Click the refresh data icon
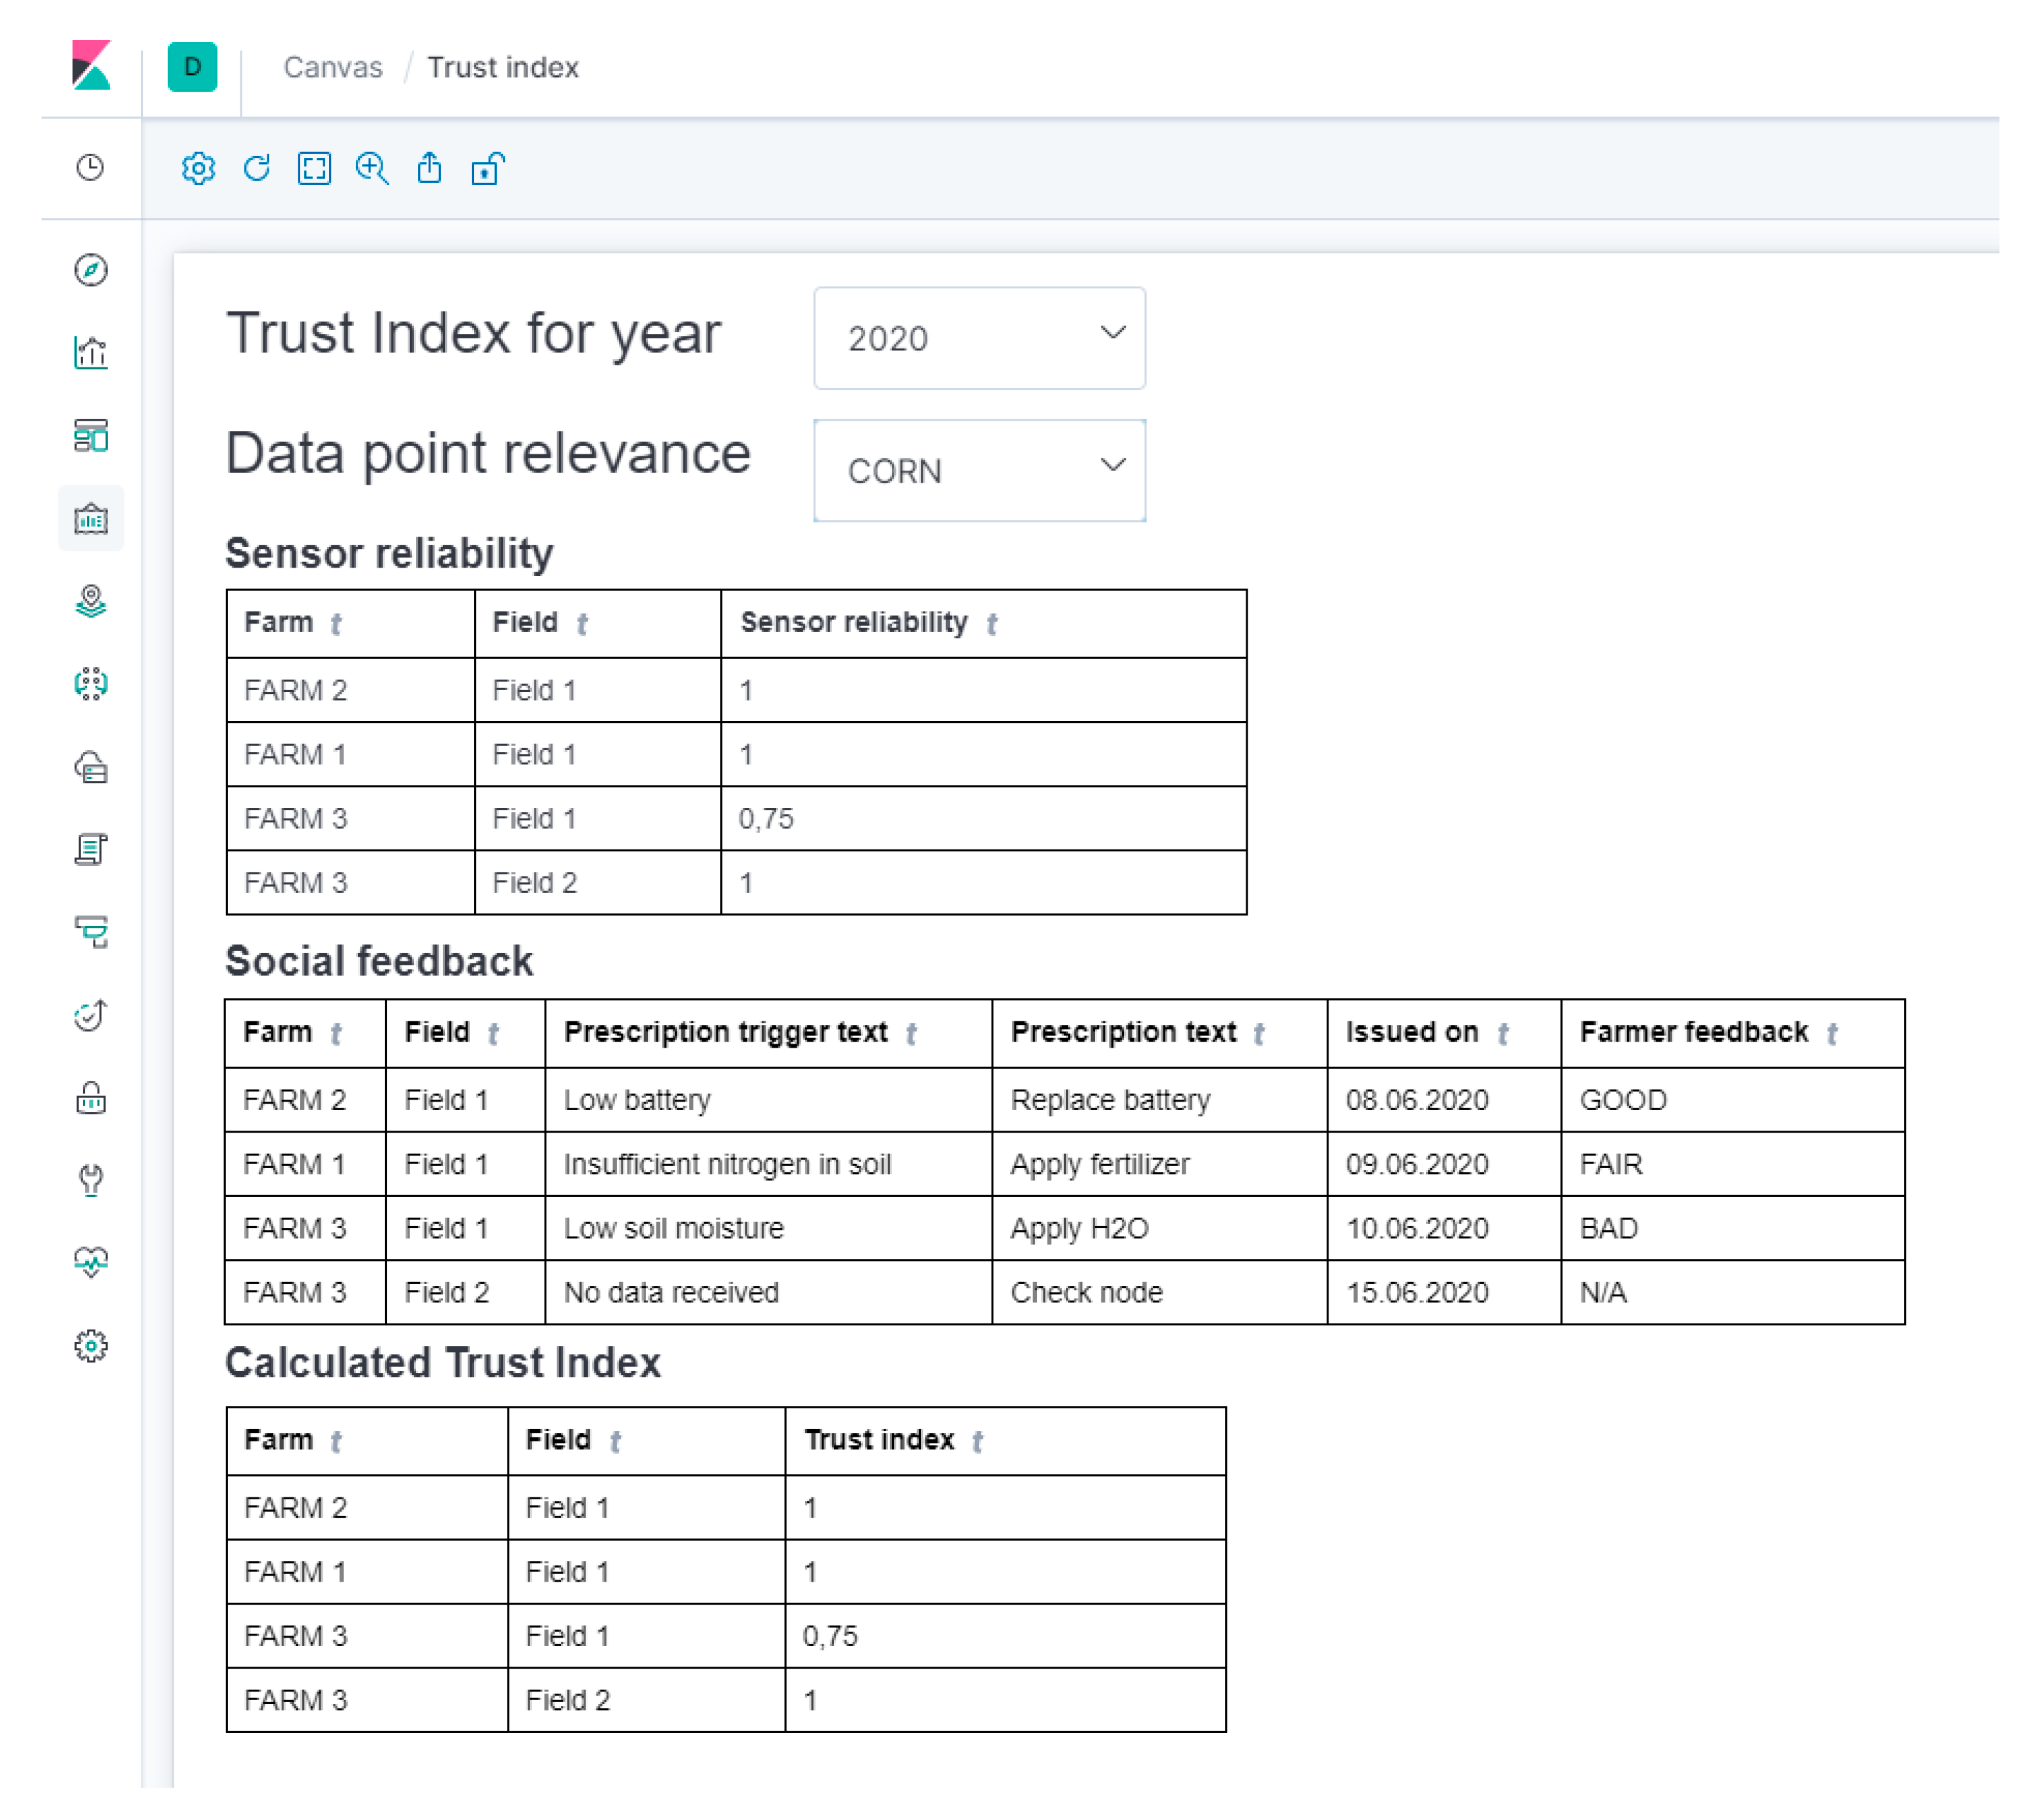Screen dimensions: 2035x1820 pos(256,168)
